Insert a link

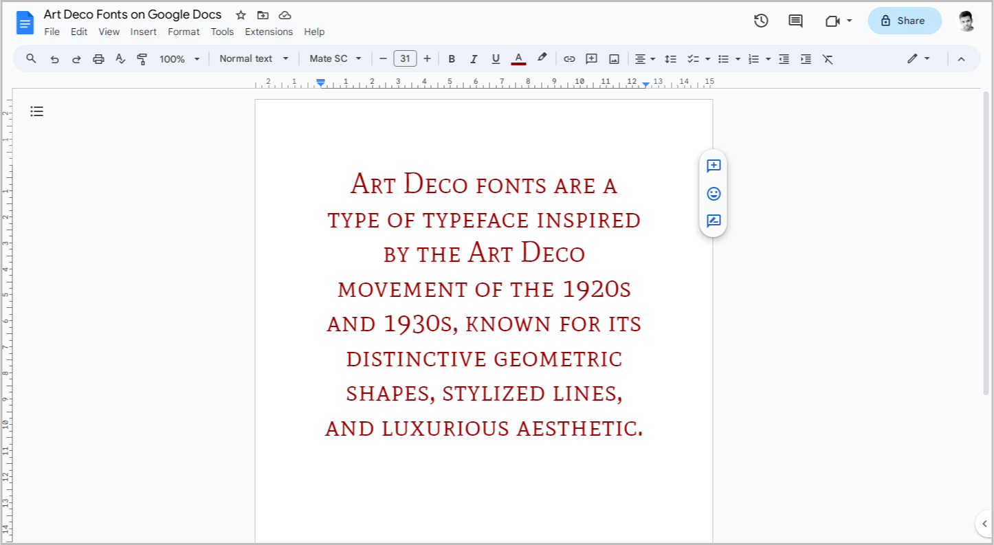point(569,58)
